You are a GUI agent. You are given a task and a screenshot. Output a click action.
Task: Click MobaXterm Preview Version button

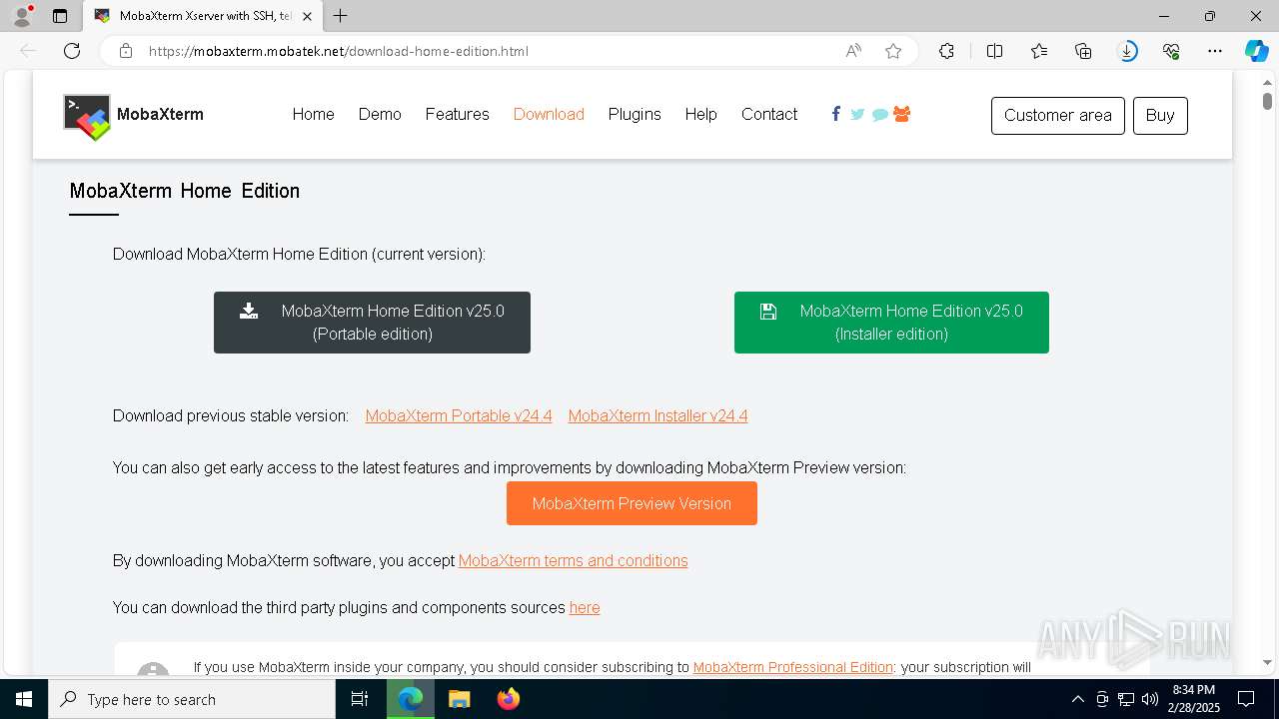pyautogui.click(x=632, y=503)
